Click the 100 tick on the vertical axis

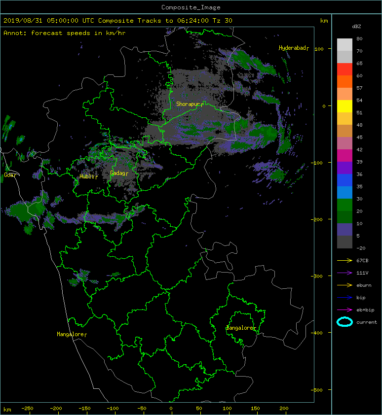click(319, 49)
